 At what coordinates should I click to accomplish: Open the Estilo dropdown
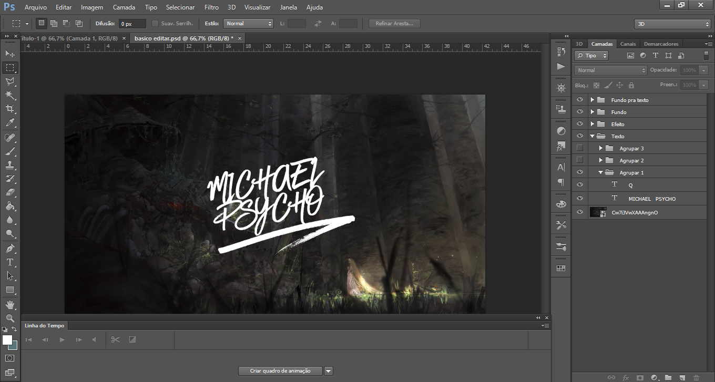pos(249,24)
